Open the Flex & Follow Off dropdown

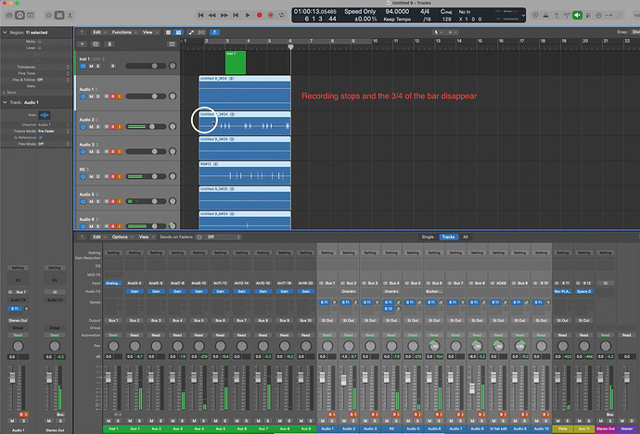tap(54, 80)
